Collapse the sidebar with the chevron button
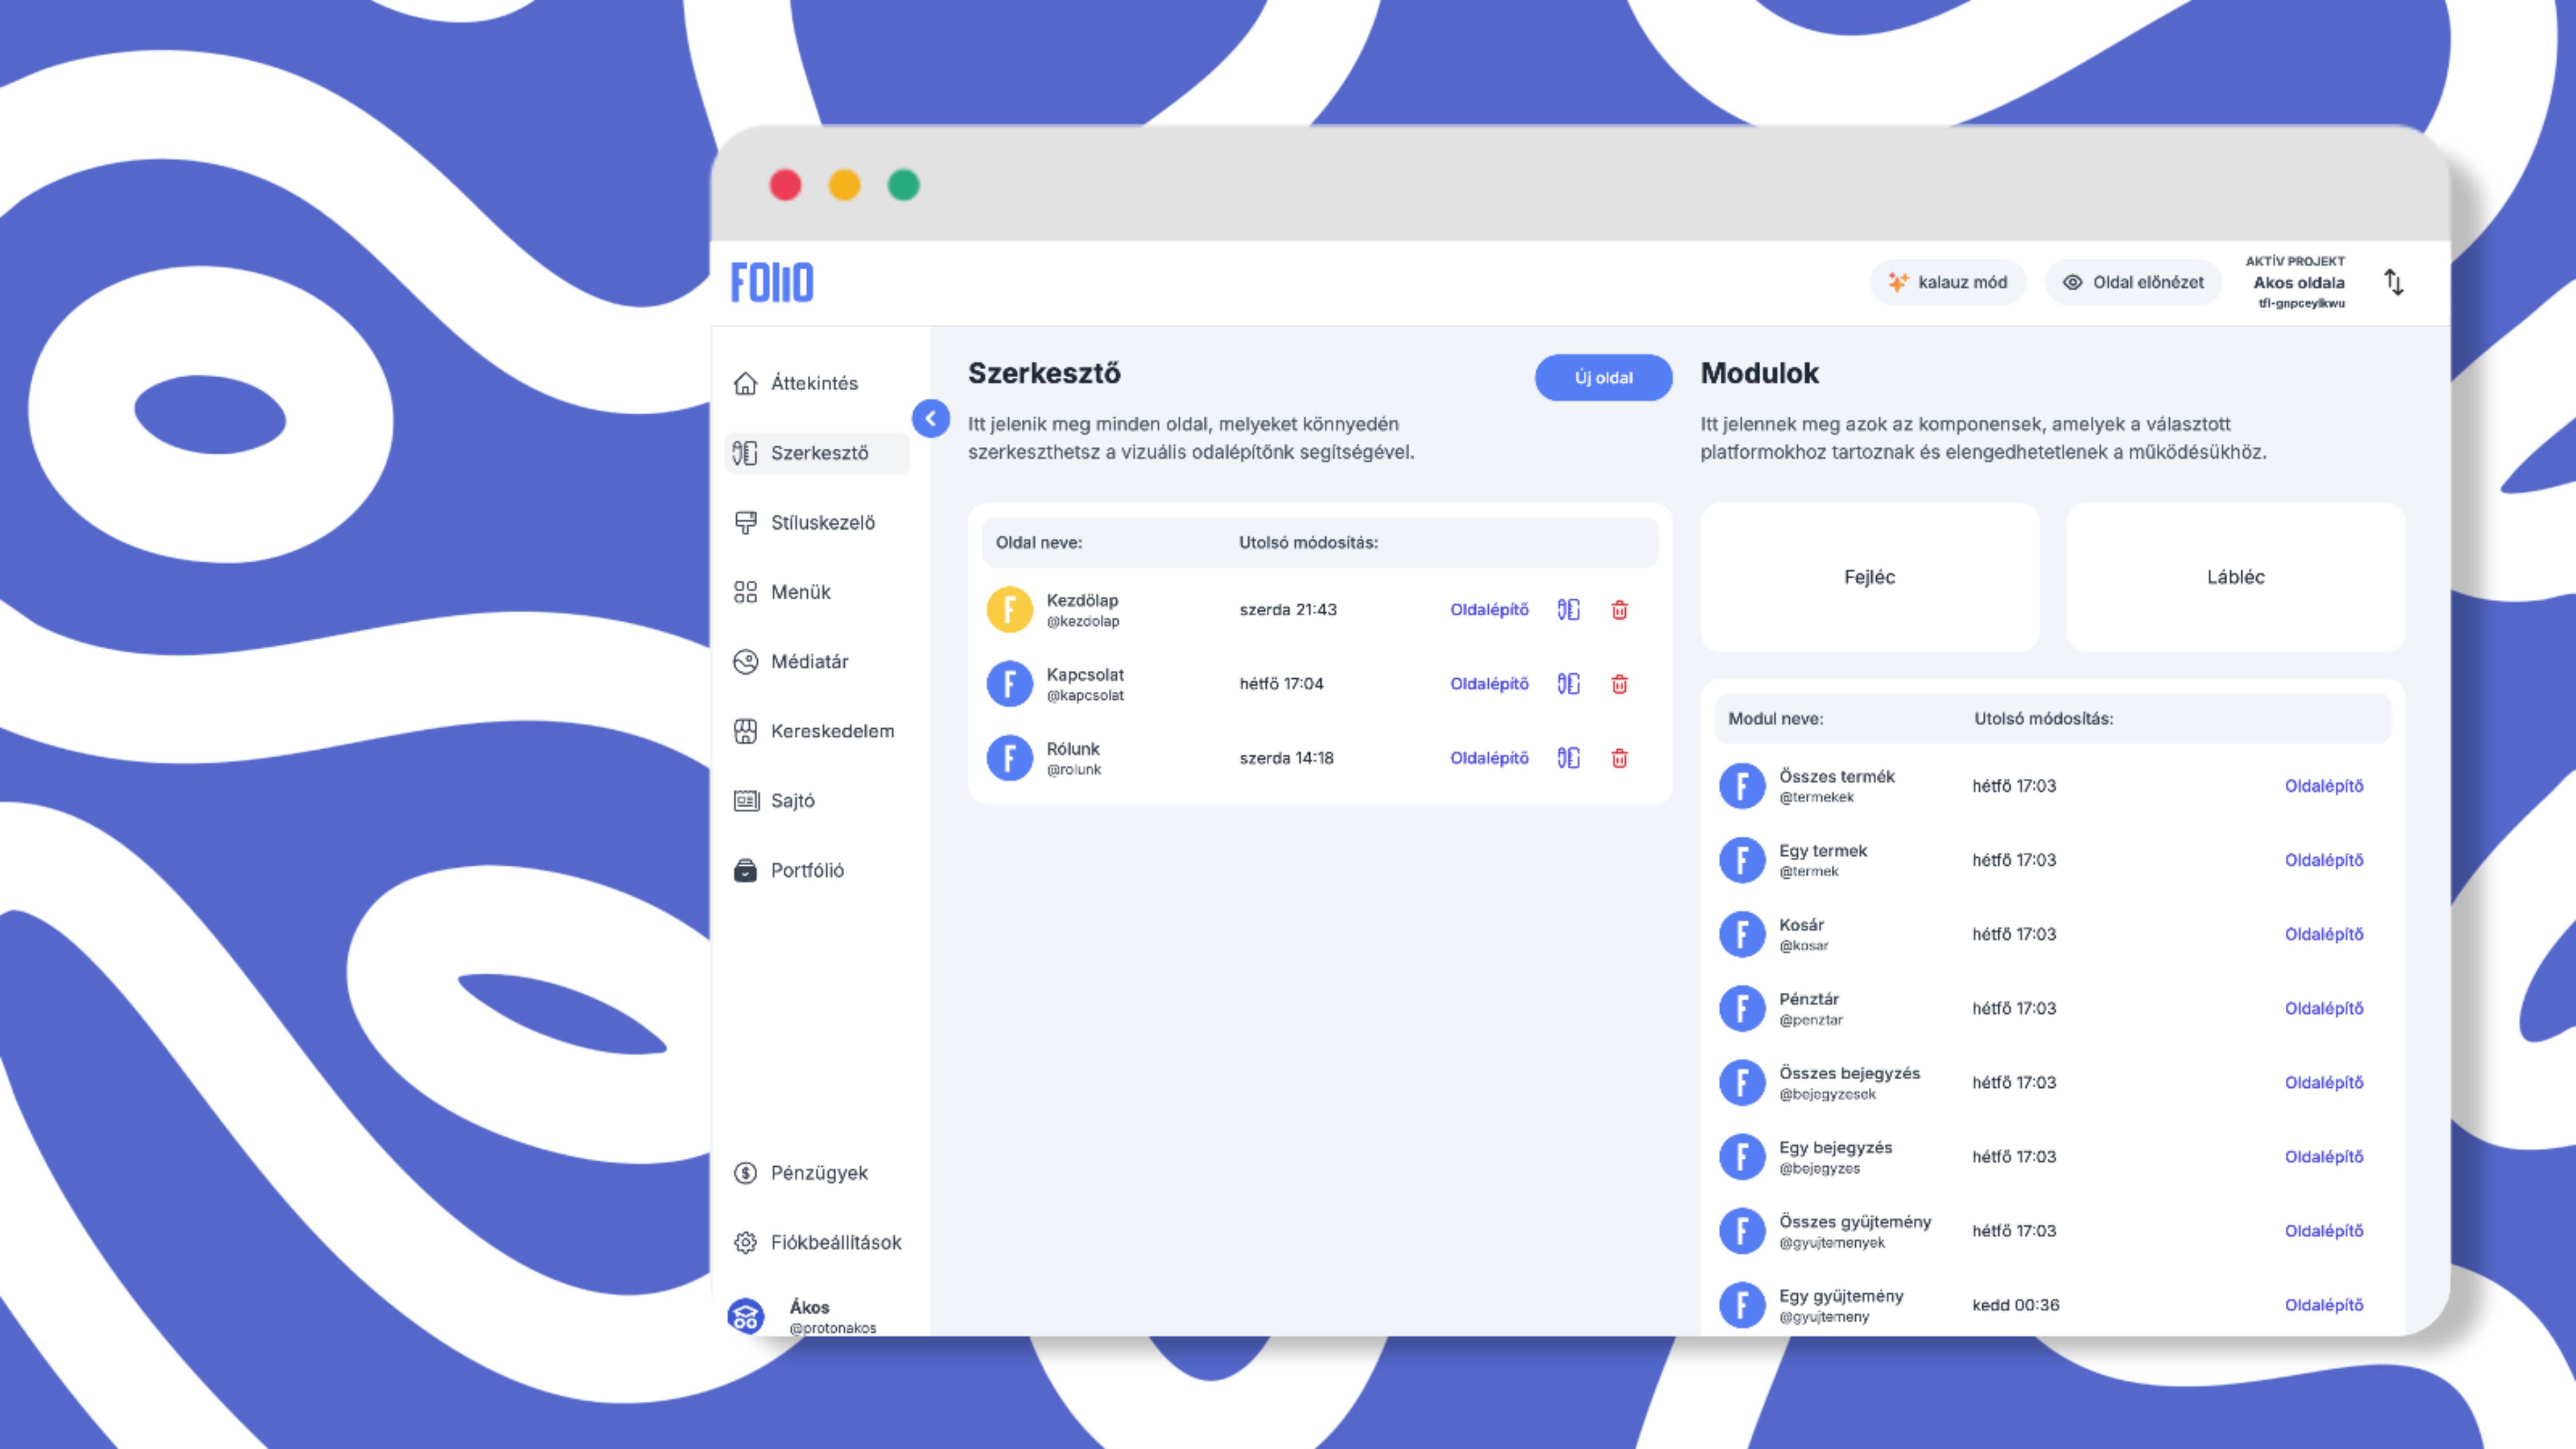Viewport: 2576px width, 1449px height. (930, 419)
